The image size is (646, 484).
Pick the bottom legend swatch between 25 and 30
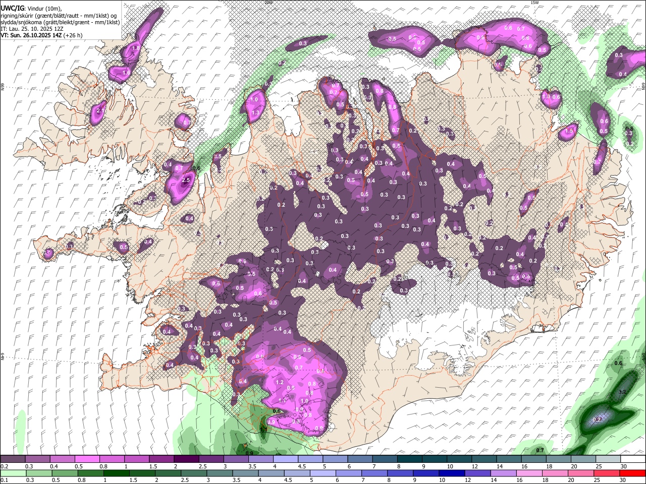coord(608,473)
